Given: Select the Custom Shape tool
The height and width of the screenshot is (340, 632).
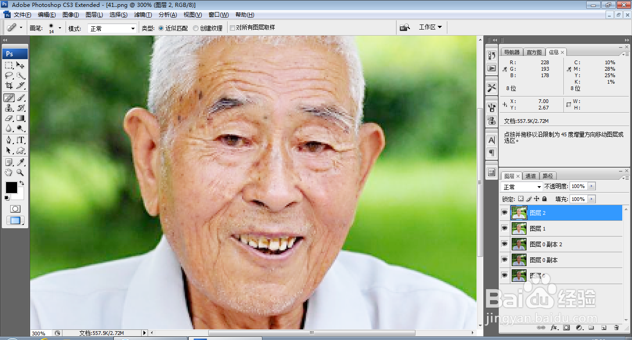Looking at the screenshot, I should coord(21,151).
